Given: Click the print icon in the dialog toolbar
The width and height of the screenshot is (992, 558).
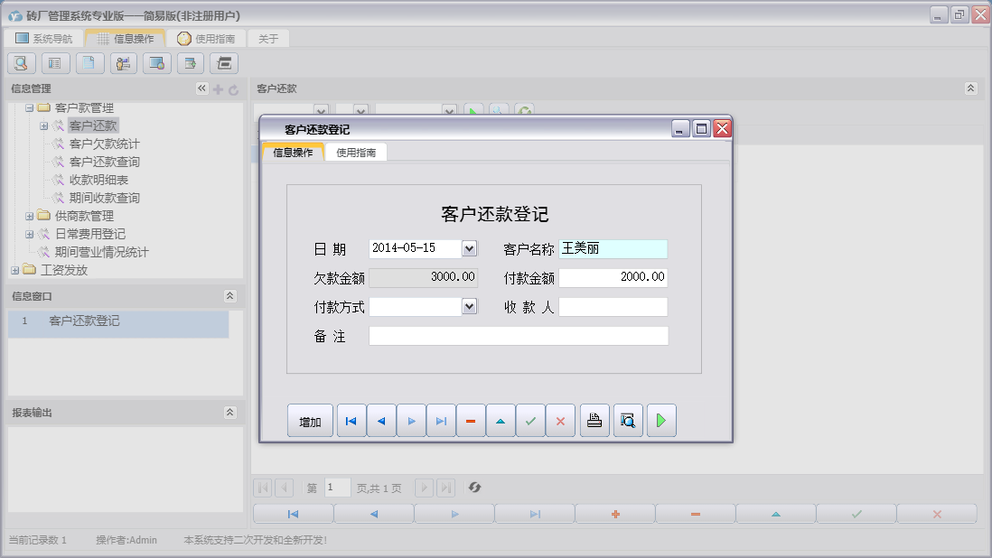Looking at the screenshot, I should (x=594, y=421).
